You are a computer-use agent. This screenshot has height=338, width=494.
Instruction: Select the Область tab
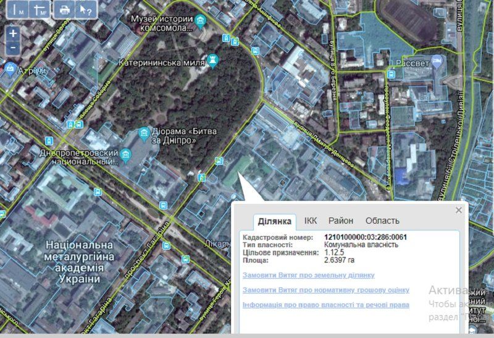[382, 221]
